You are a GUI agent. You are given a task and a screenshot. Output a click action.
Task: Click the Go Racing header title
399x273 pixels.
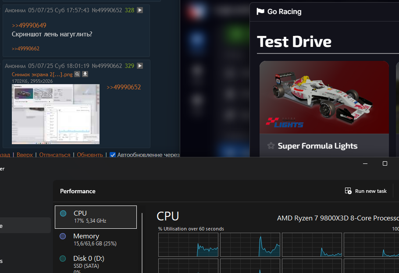pyautogui.click(x=284, y=12)
